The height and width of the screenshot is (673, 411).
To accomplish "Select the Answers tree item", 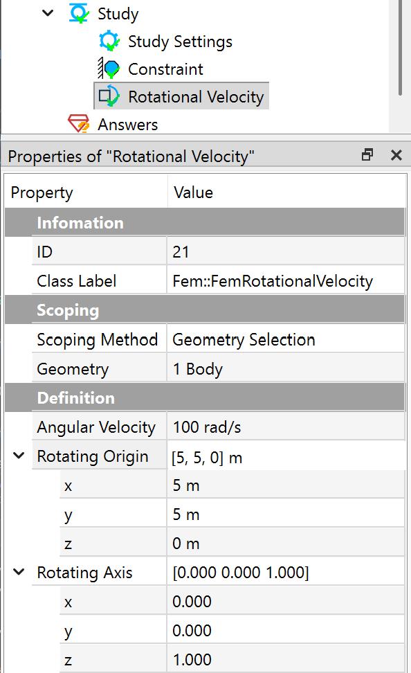I will (128, 125).
